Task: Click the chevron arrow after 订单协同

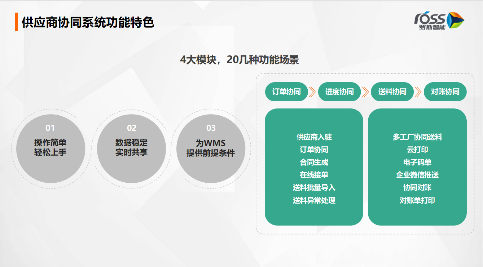Action: coord(313,92)
